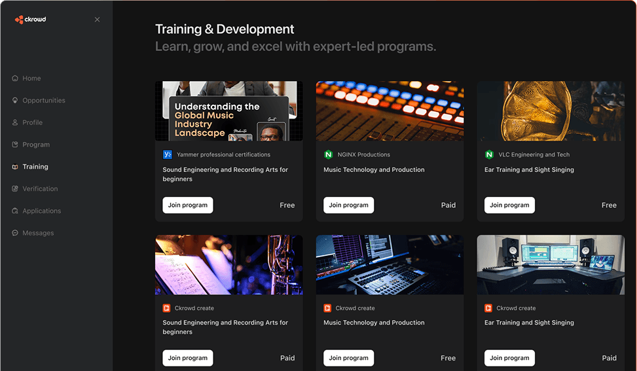Screen dimensions: 637x371
Task: Click Free label on Ckrowd Music Technology card
Action: point(448,358)
